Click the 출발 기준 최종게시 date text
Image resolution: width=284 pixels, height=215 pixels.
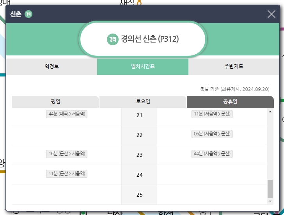(234, 89)
